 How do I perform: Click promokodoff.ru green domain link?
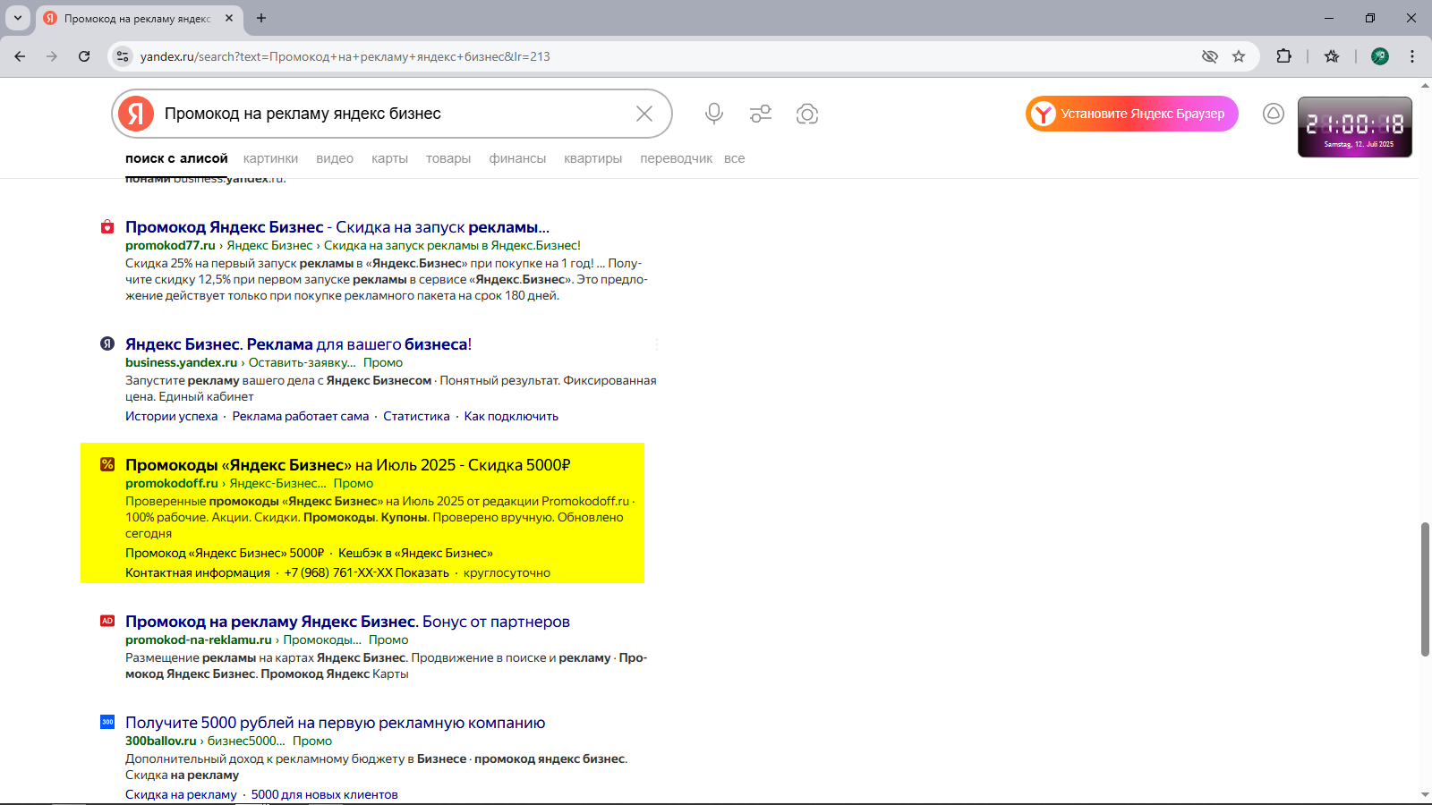coord(172,483)
